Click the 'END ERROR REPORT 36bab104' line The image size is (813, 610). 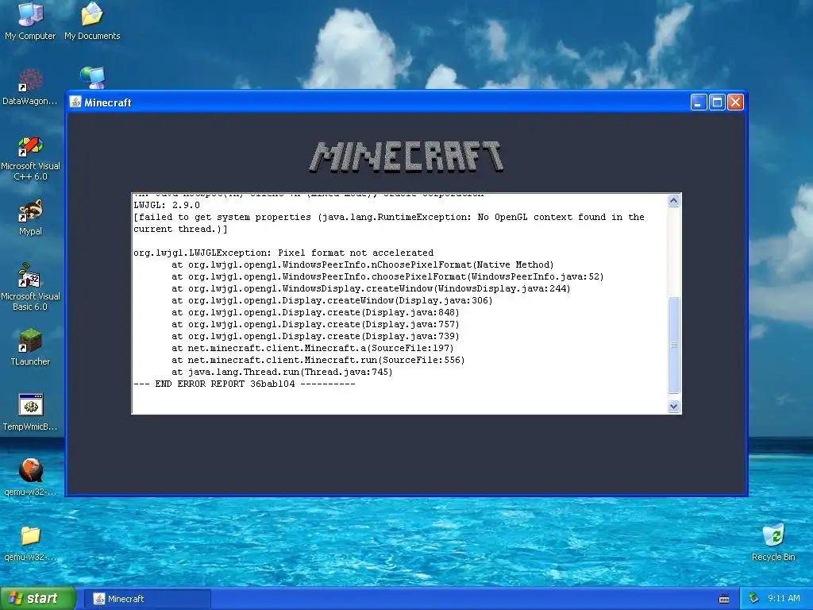(245, 384)
